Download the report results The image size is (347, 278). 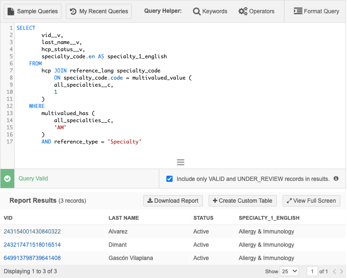coord(173,201)
